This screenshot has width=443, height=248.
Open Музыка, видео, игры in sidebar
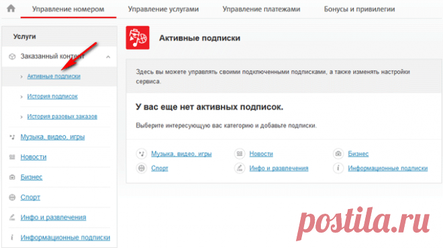tap(52, 137)
